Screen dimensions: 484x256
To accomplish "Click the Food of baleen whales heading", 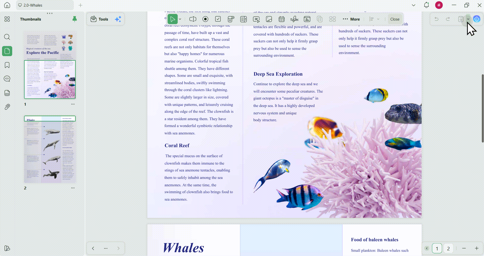I will [x=374, y=240].
